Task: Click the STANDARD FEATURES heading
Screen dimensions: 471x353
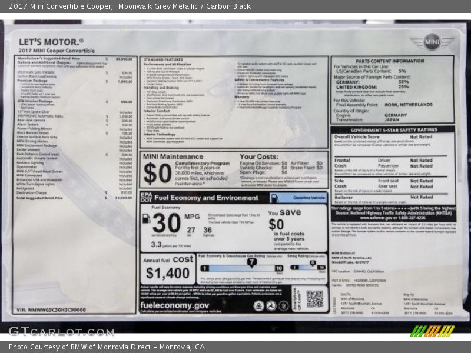Action: (163, 60)
